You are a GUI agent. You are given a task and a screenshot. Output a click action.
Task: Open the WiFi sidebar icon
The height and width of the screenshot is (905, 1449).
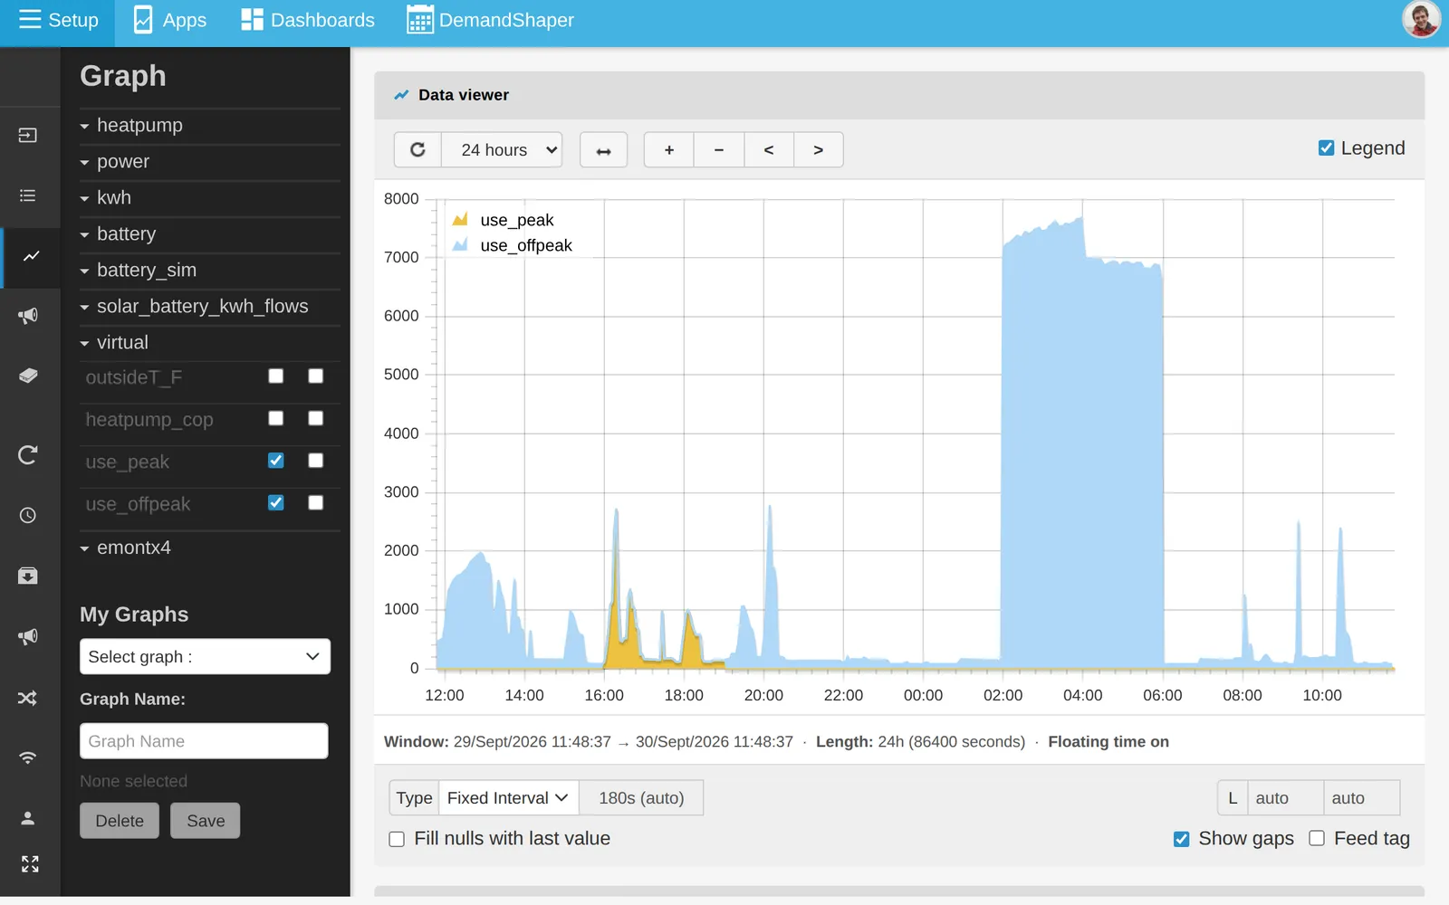tap(28, 757)
